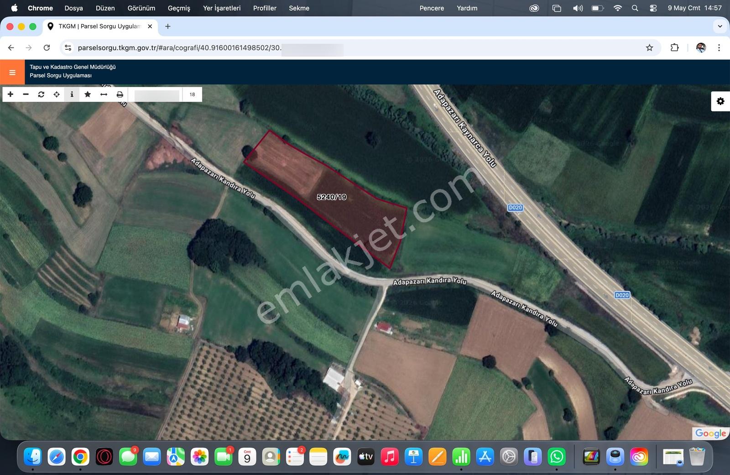
Task: Click the blurred coordinate field in map toolbar
Action: point(157,95)
